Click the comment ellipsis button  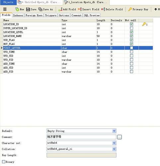(120, 137)
